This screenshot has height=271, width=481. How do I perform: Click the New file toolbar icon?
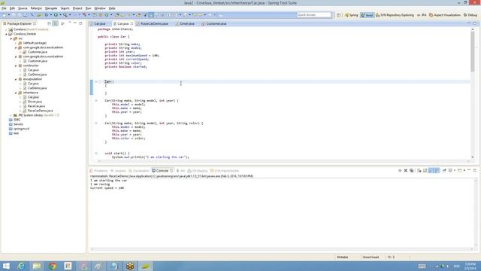click(x=5, y=15)
